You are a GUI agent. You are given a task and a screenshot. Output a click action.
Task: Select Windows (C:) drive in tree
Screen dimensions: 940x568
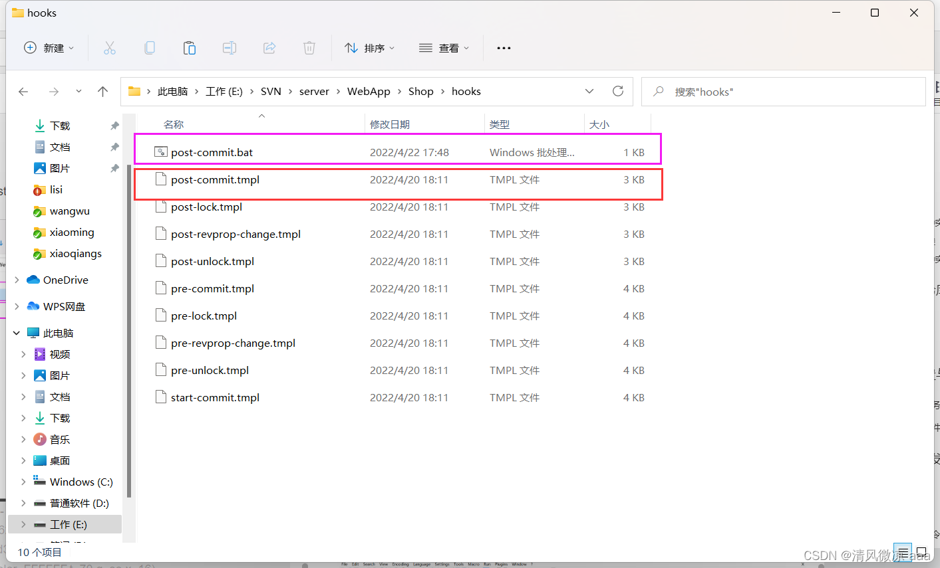pyautogui.click(x=81, y=482)
